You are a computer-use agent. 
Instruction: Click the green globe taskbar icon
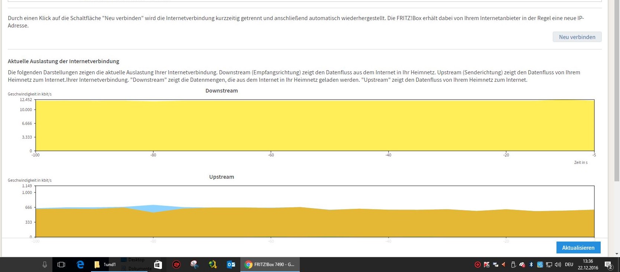[213, 265]
